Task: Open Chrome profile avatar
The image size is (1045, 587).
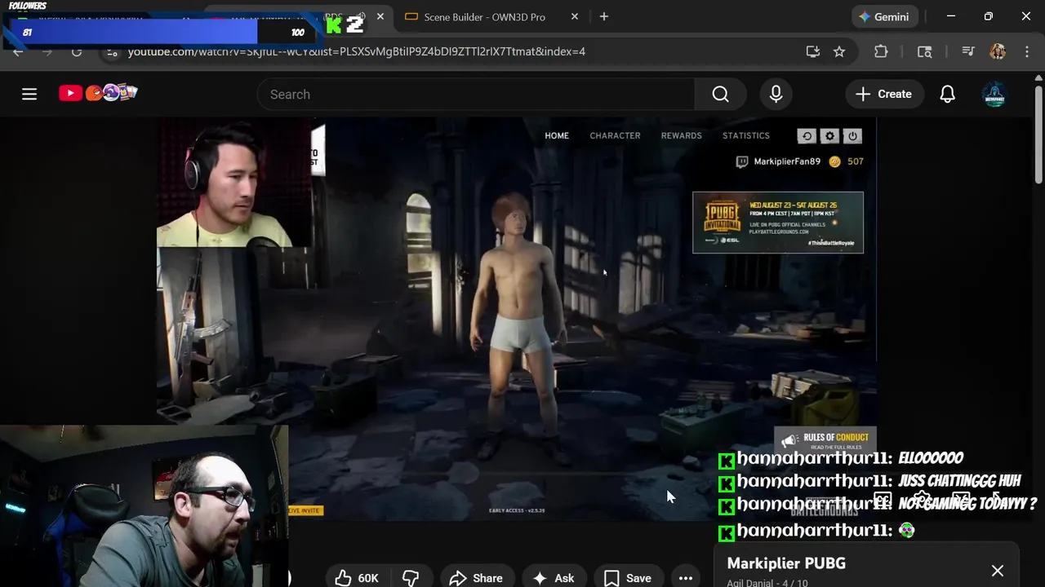Action: click(x=998, y=51)
